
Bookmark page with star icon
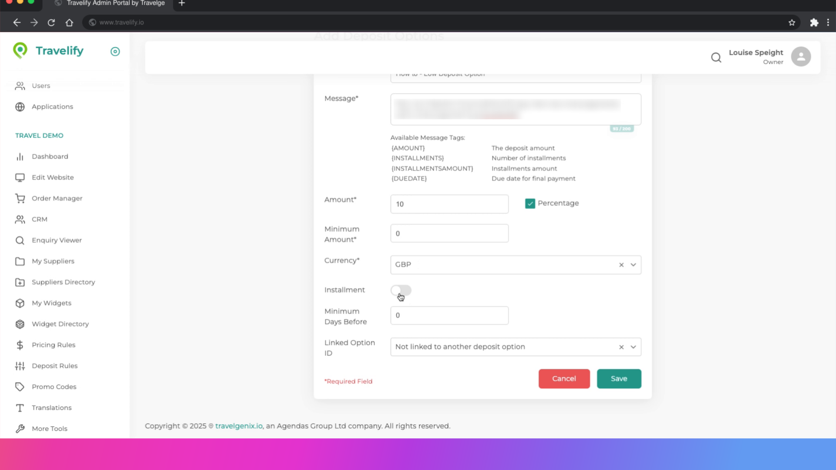pos(792,22)
